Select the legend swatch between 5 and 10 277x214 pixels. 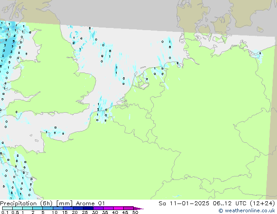tap(48, 208)
